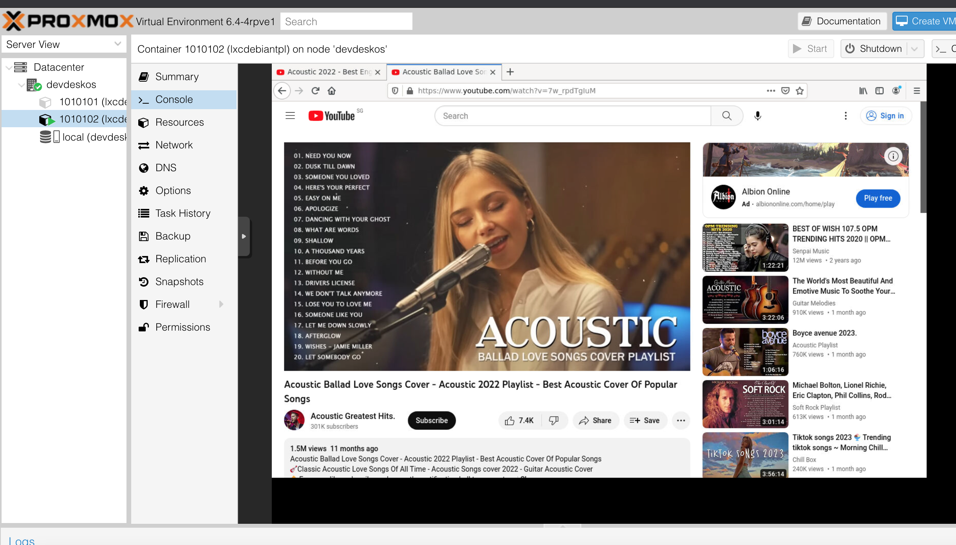Image resolution: width=956 pixels, height=545 pixels.
Task: Bookmark this page with star icon
Action: click(800, 91)
